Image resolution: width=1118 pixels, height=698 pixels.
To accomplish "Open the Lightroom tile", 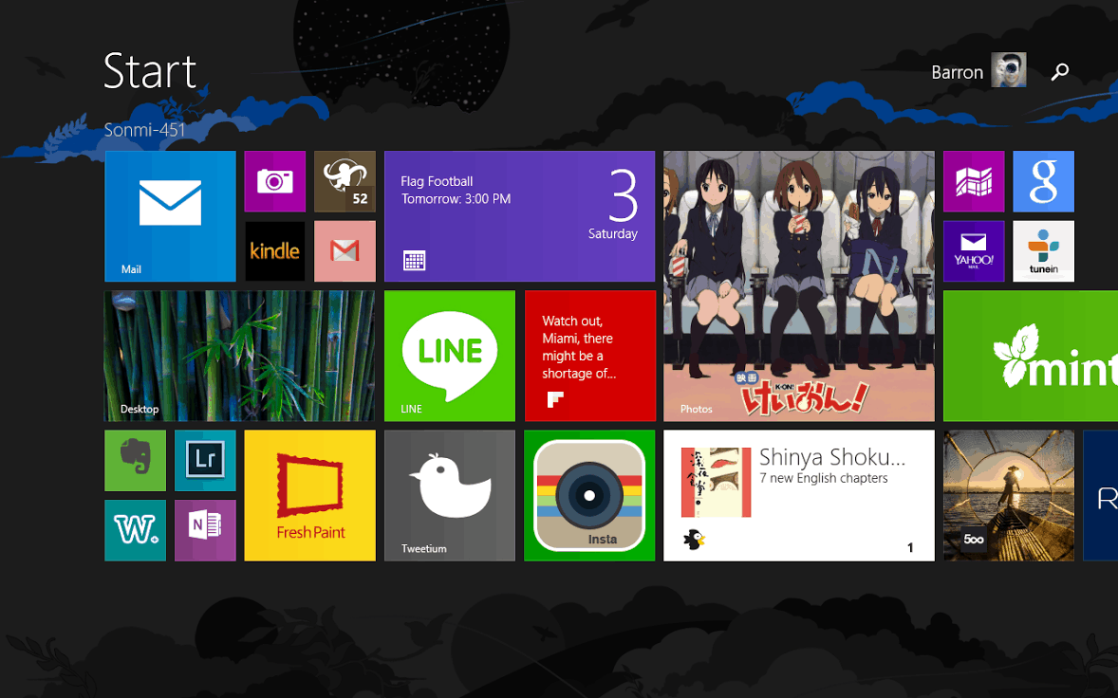I will point(205,460).
